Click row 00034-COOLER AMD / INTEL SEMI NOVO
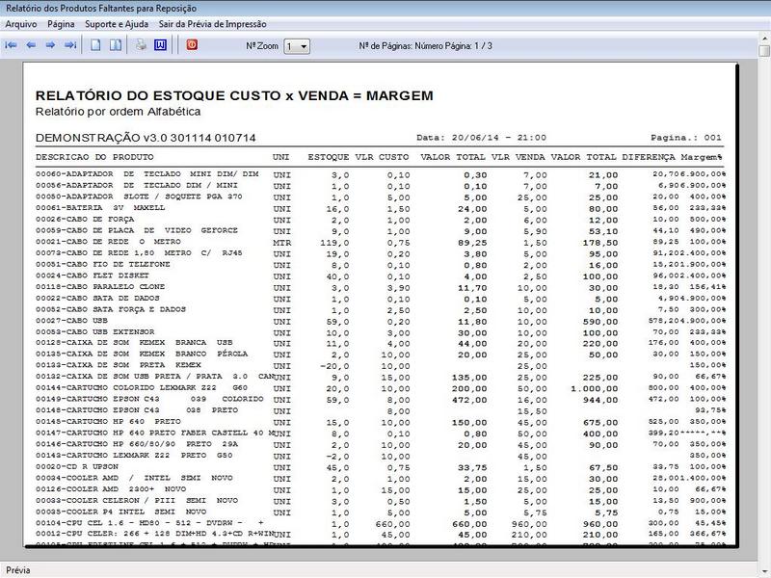 click(x=380, y=479)
